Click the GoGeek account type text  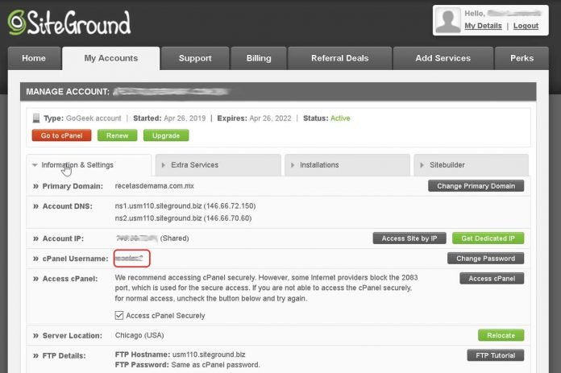93,118
